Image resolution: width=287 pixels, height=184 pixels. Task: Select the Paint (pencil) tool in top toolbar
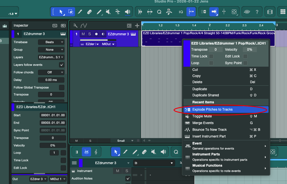[99, 12]
